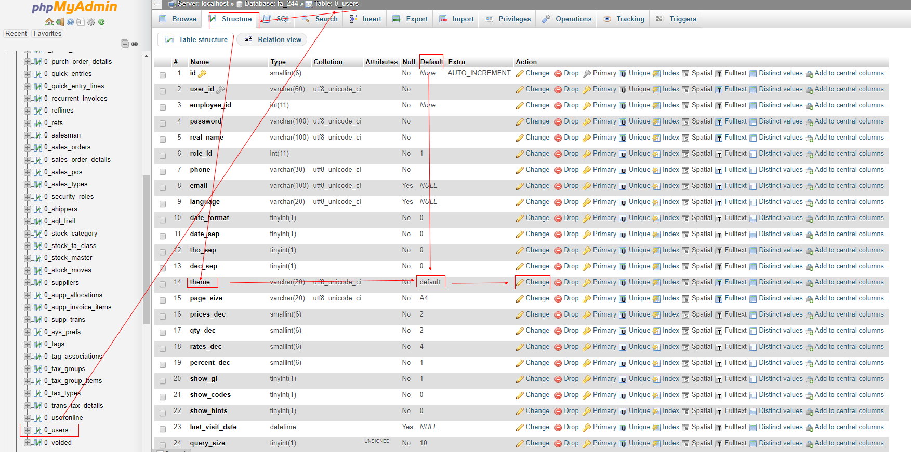Open navigation panel settings gear icon

pyautogui.click(x=91, y=22)
